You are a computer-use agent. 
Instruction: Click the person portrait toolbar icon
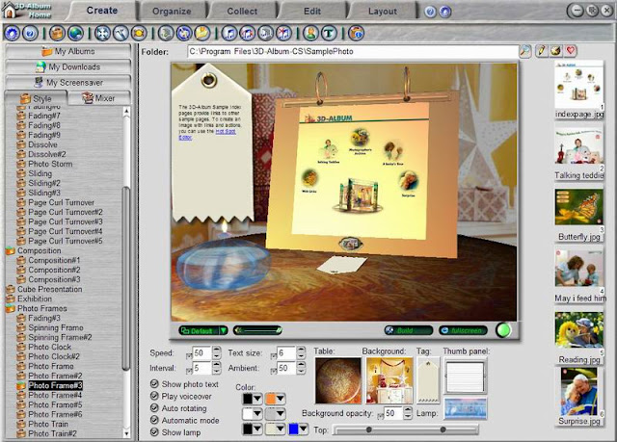tap(310, 33)
